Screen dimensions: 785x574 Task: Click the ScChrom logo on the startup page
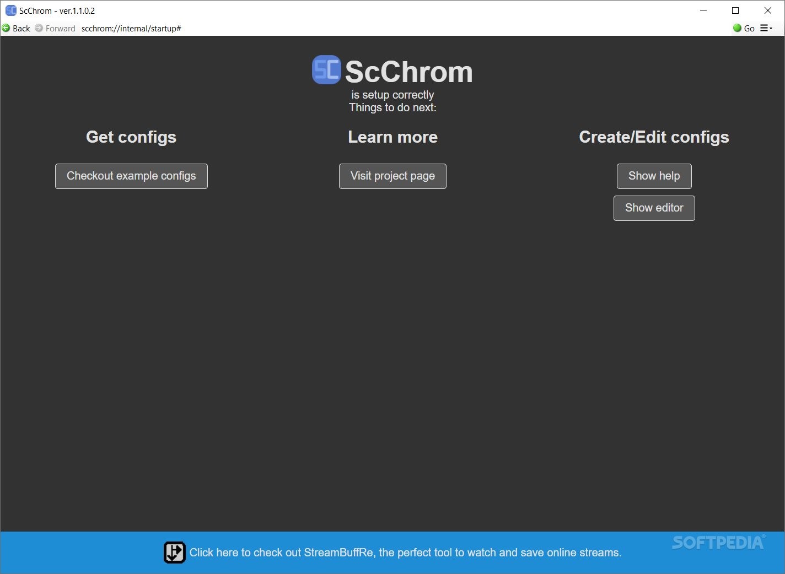point(326,70)
